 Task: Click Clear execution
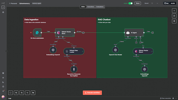click(x=165, y=98)
